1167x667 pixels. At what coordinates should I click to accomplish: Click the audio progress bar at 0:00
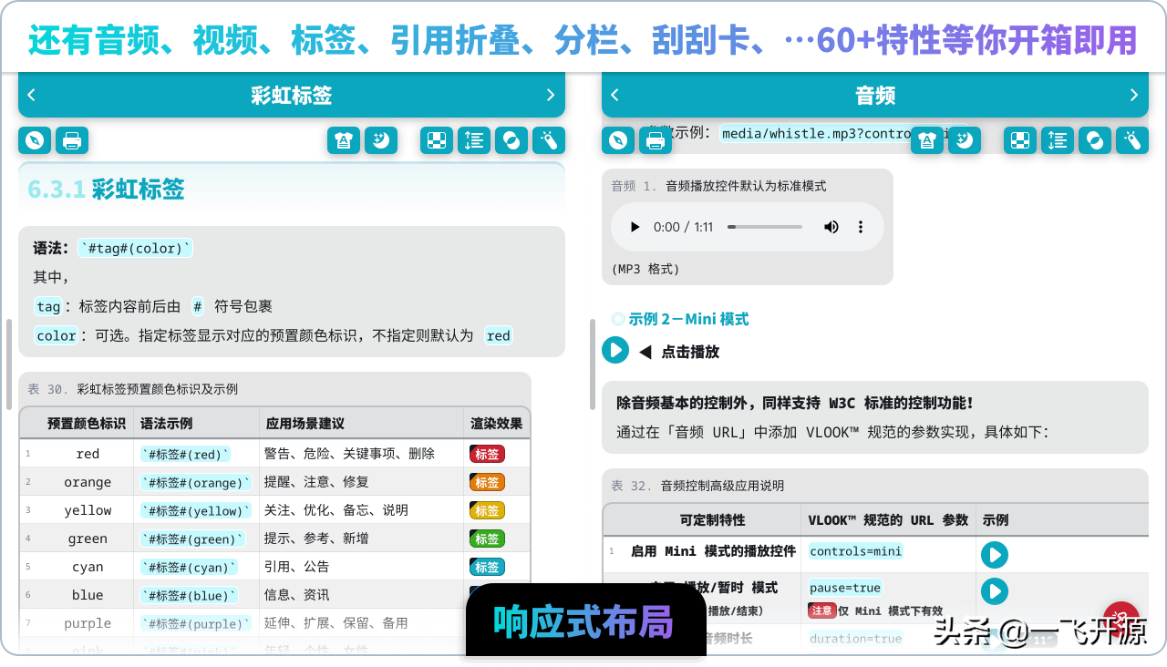[765, 227]
